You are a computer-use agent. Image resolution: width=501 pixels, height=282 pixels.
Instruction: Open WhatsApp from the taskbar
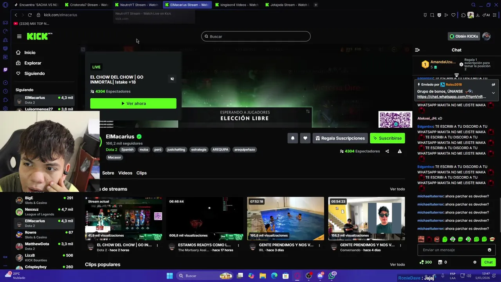(x=332, y=276)
